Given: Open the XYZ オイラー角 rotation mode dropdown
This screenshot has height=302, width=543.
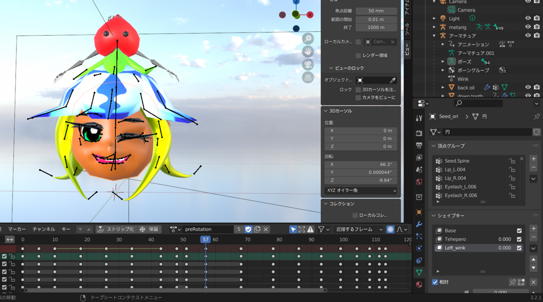Looking at the screenshot, I should click(x=361, y=190).
